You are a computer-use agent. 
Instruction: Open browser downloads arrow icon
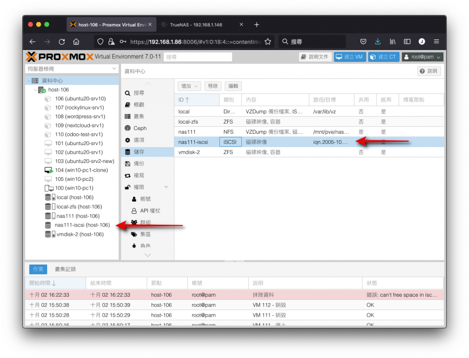coord(378,42)
